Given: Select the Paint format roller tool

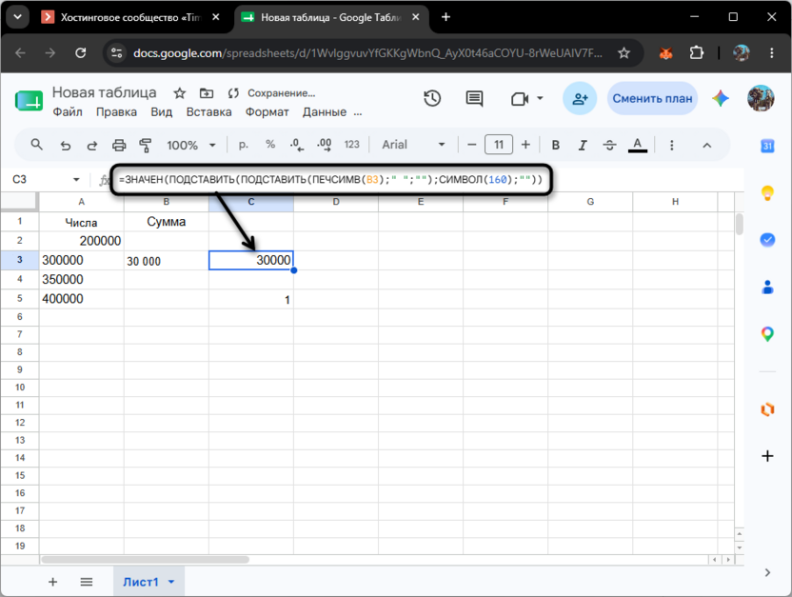Looking at the screenshot, I should [146, 146].
